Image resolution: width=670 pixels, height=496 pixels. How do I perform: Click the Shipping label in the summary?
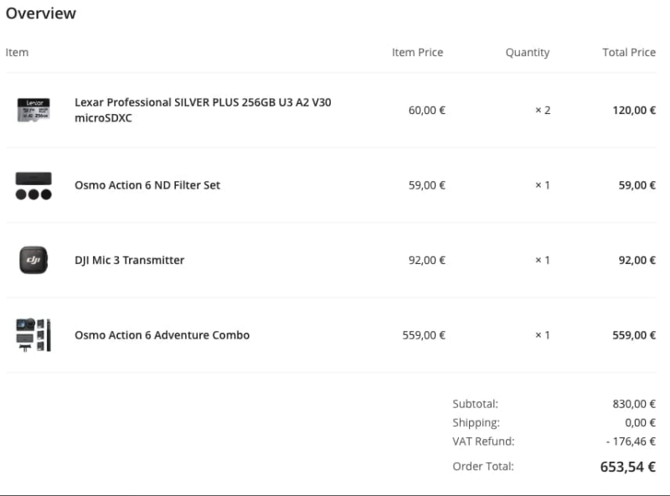476,422
